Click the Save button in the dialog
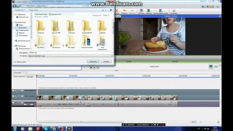Image resolution: width=233 pixels, height=131 pixels. [93, 61]
